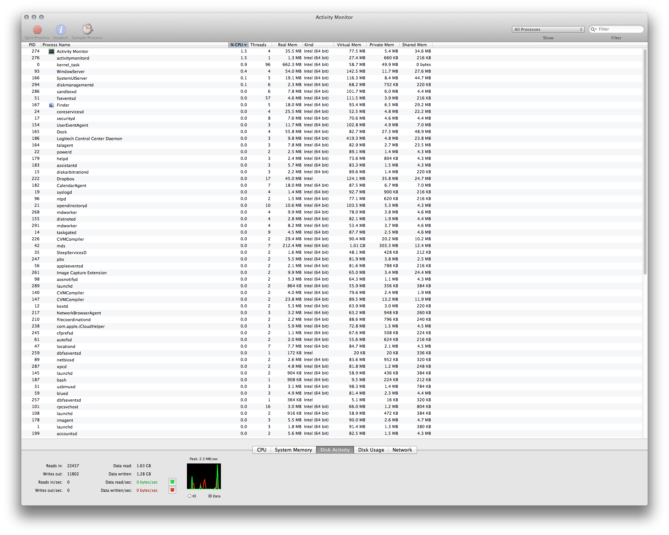The image size is (669, 535).
Task: Select the com.apple.iCloudHelper process row
Action: [332, 326]
